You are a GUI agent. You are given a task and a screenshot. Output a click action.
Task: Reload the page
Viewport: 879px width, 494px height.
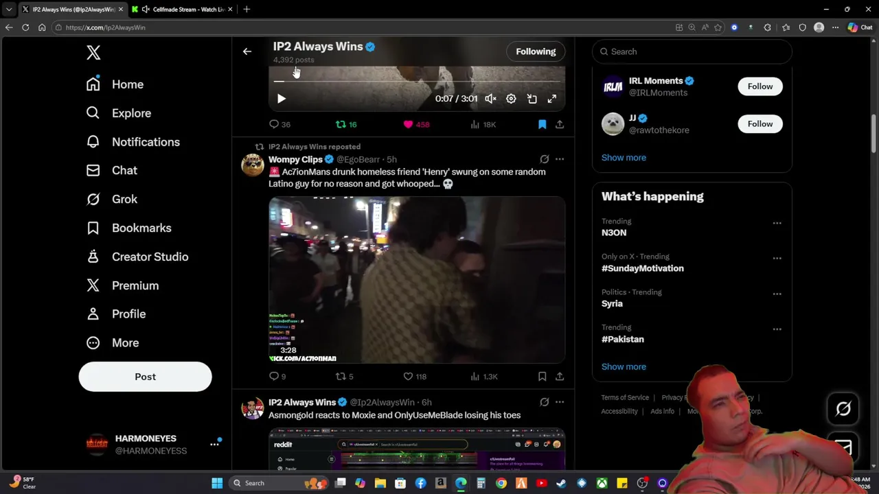pyautogui.click(x=25, y=27)
